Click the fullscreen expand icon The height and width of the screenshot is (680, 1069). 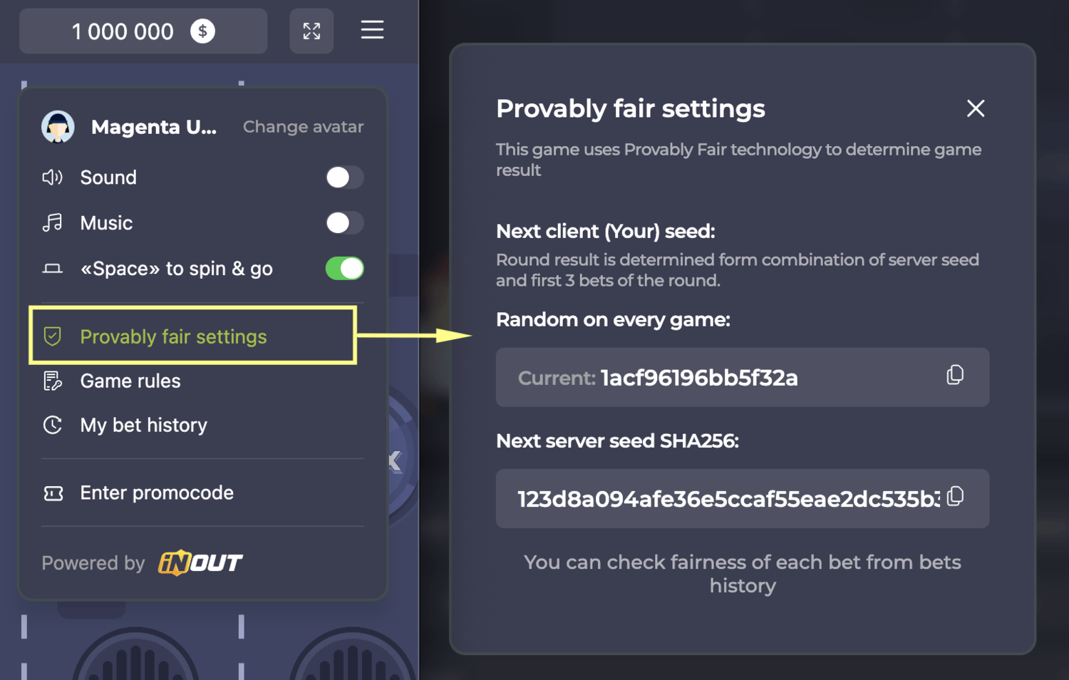click(311, 31)
